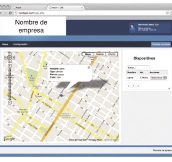Open the Mapa menu item
This screenshot has width=172, height=162.
(x=5, y=44)
